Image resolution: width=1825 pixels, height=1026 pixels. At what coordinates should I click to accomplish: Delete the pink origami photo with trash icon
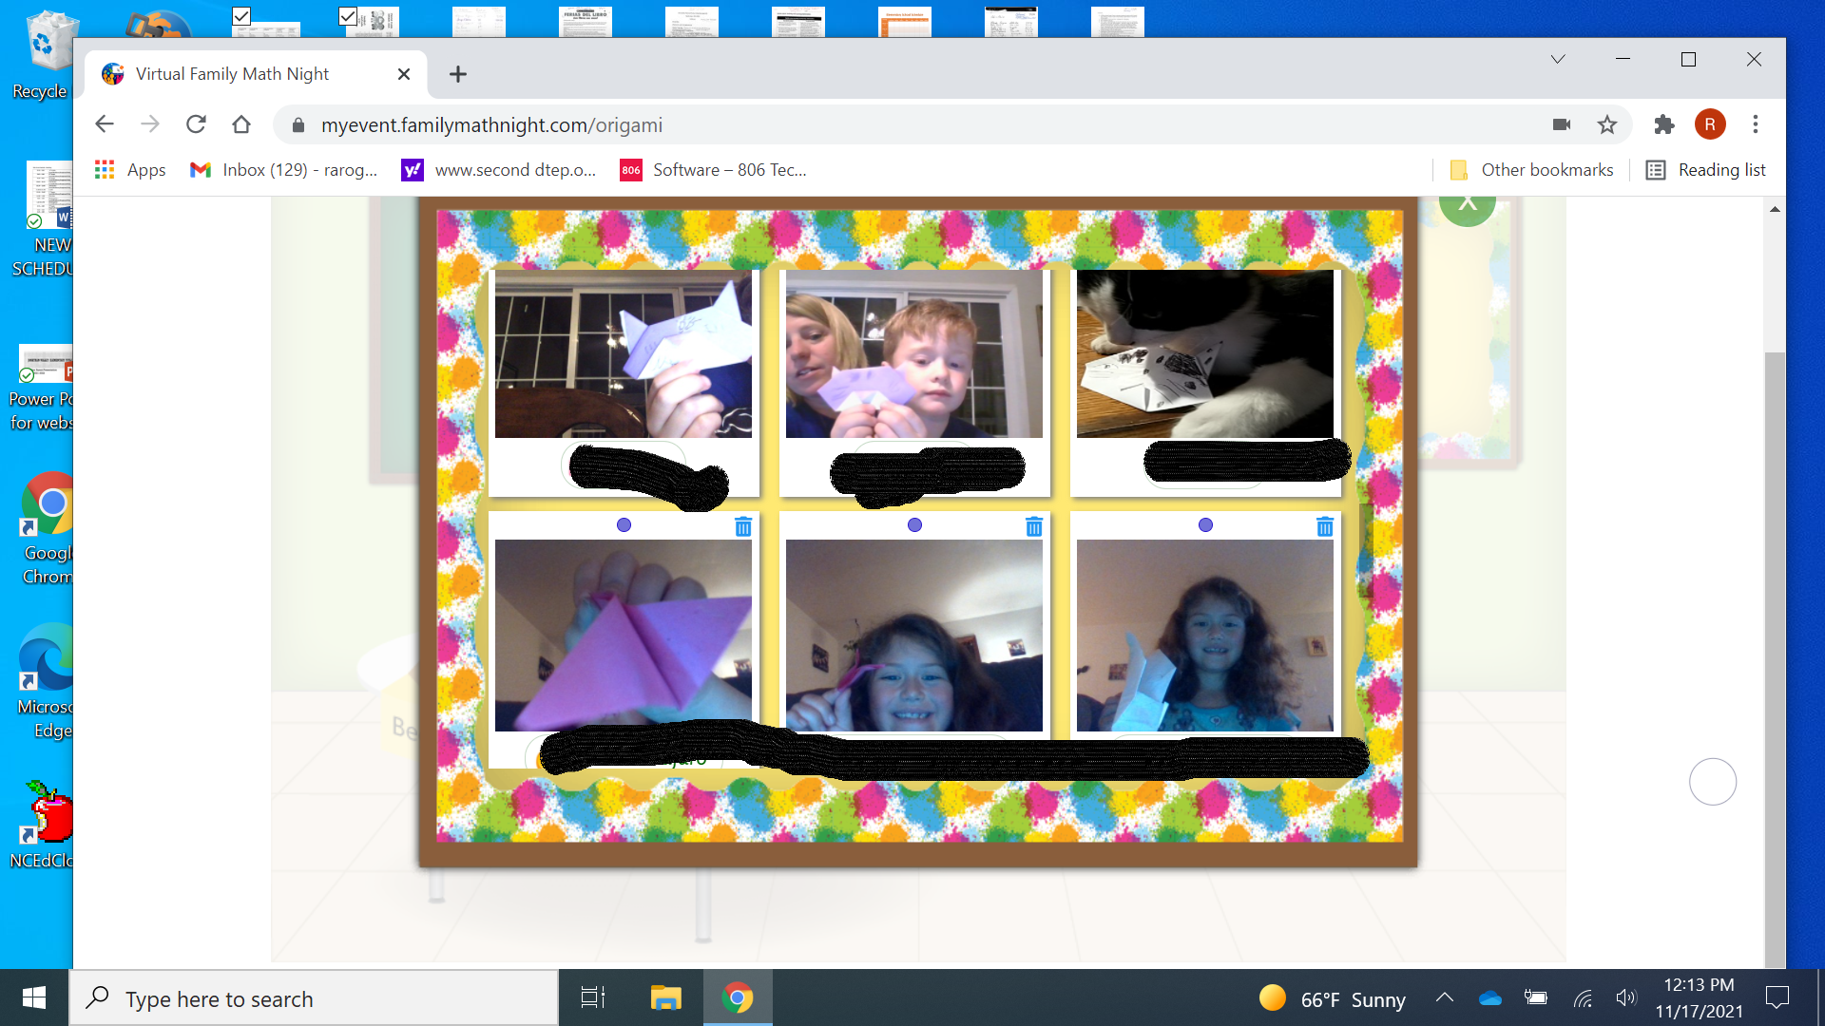743,526
